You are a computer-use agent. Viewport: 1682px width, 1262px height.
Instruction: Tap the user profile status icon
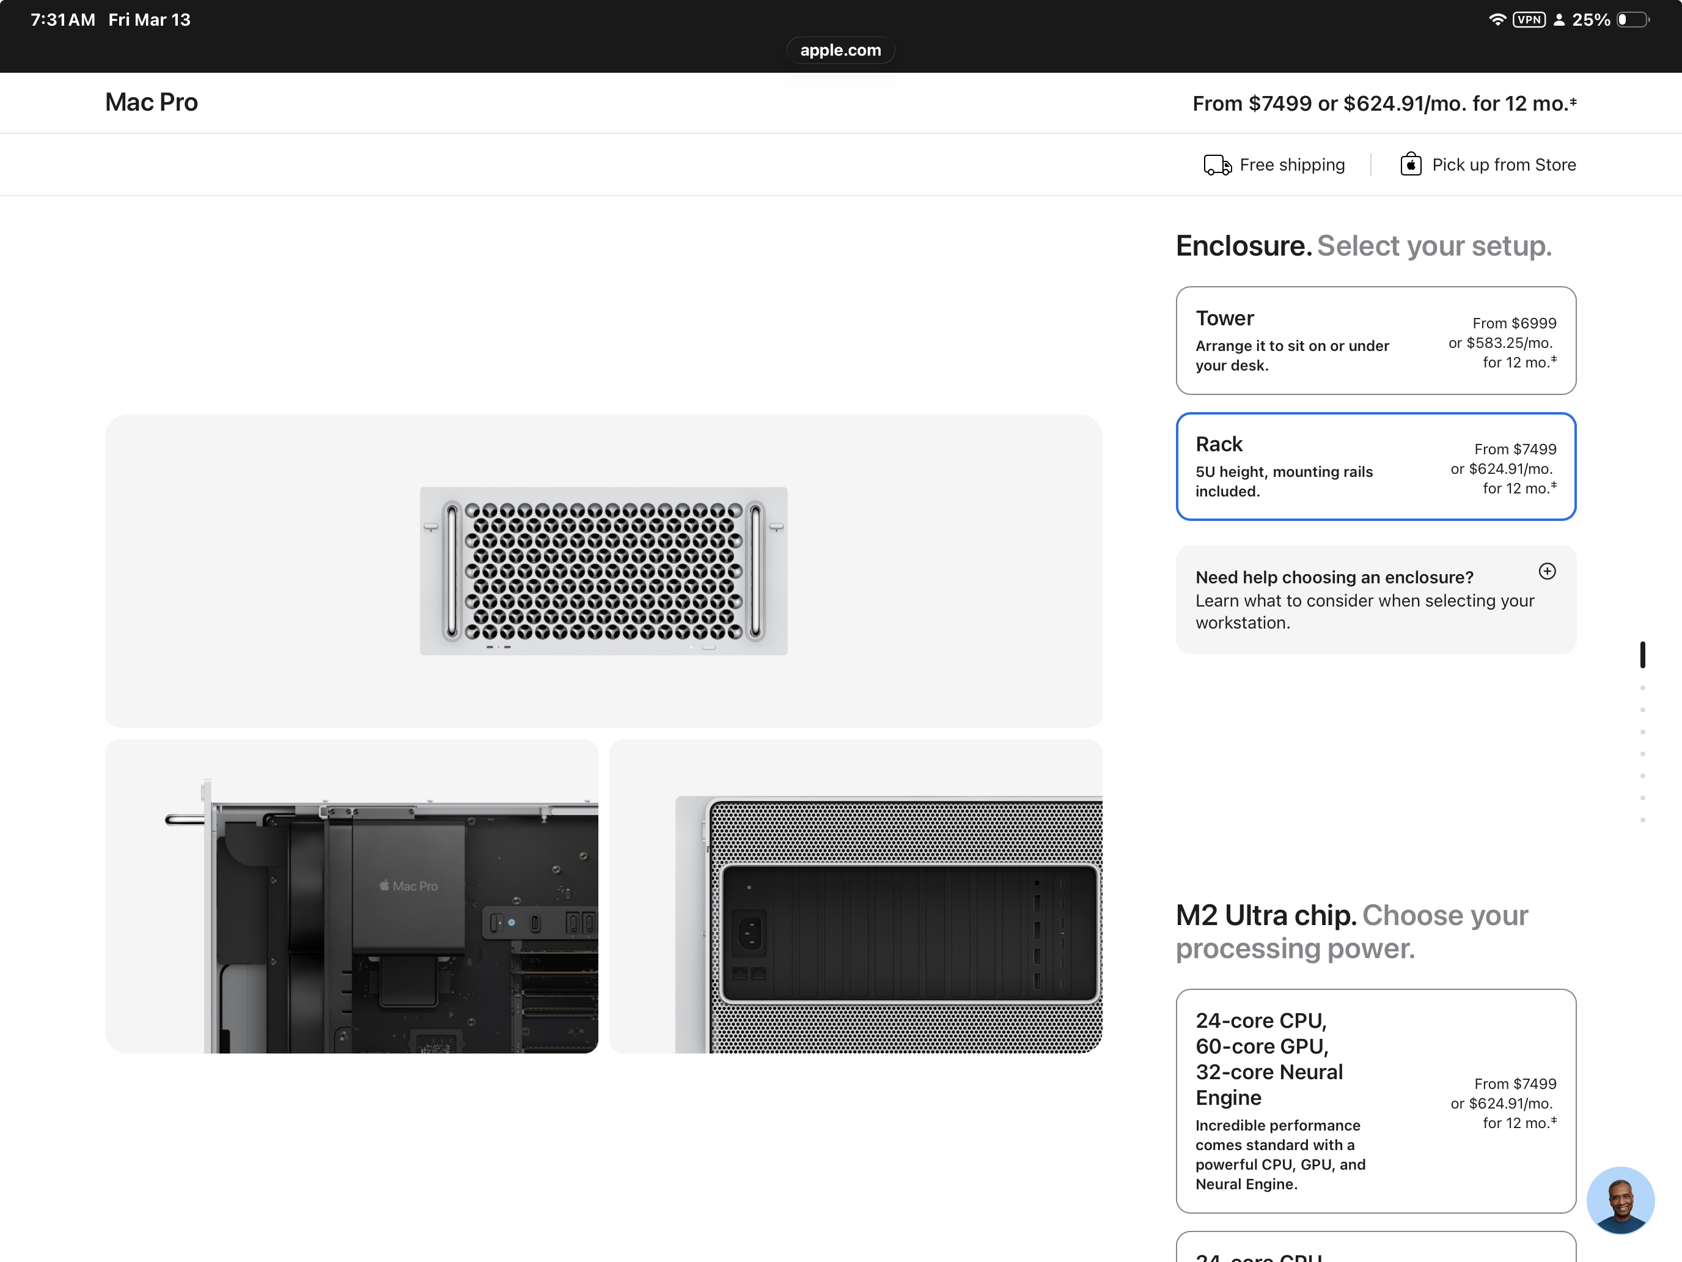(1559, 20)
